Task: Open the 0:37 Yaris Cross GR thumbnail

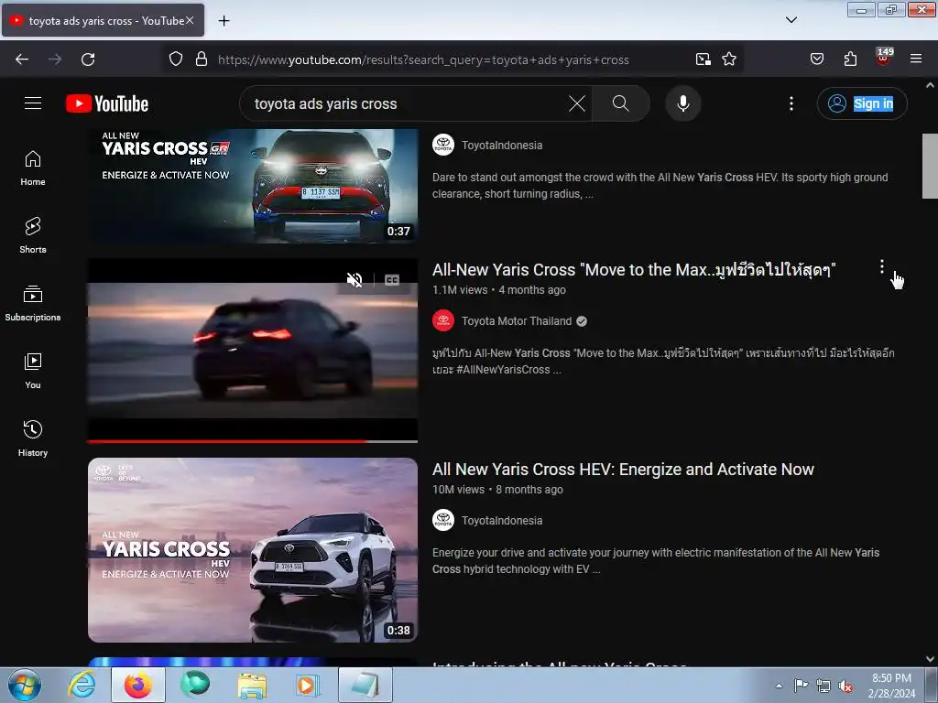Action: click(253, 186)
